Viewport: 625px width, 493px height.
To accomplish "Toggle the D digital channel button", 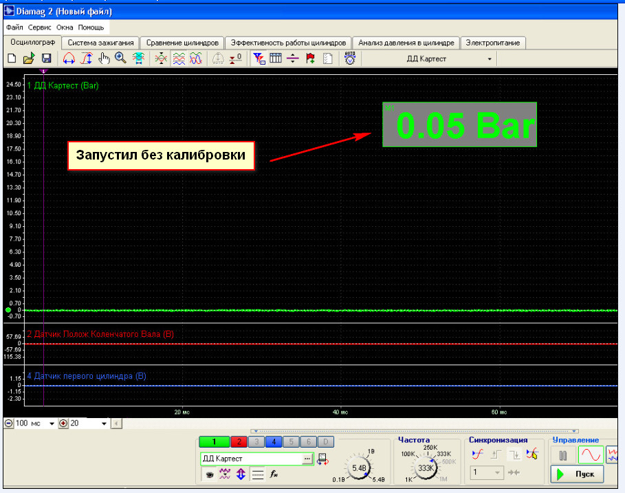I will click(x=326, y=441).
